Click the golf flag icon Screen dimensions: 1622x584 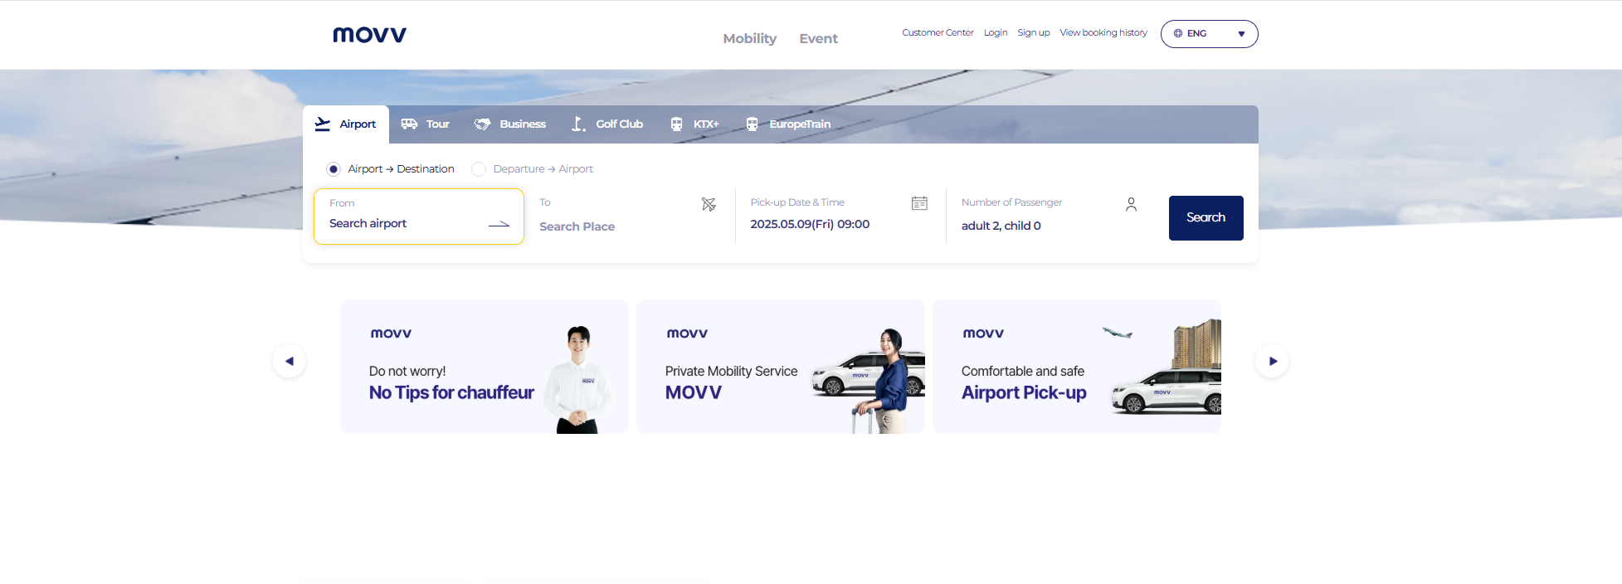578,124
